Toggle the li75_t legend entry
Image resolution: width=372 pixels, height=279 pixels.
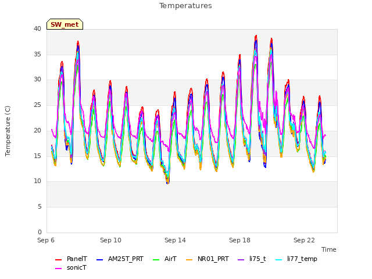(252, 259)
